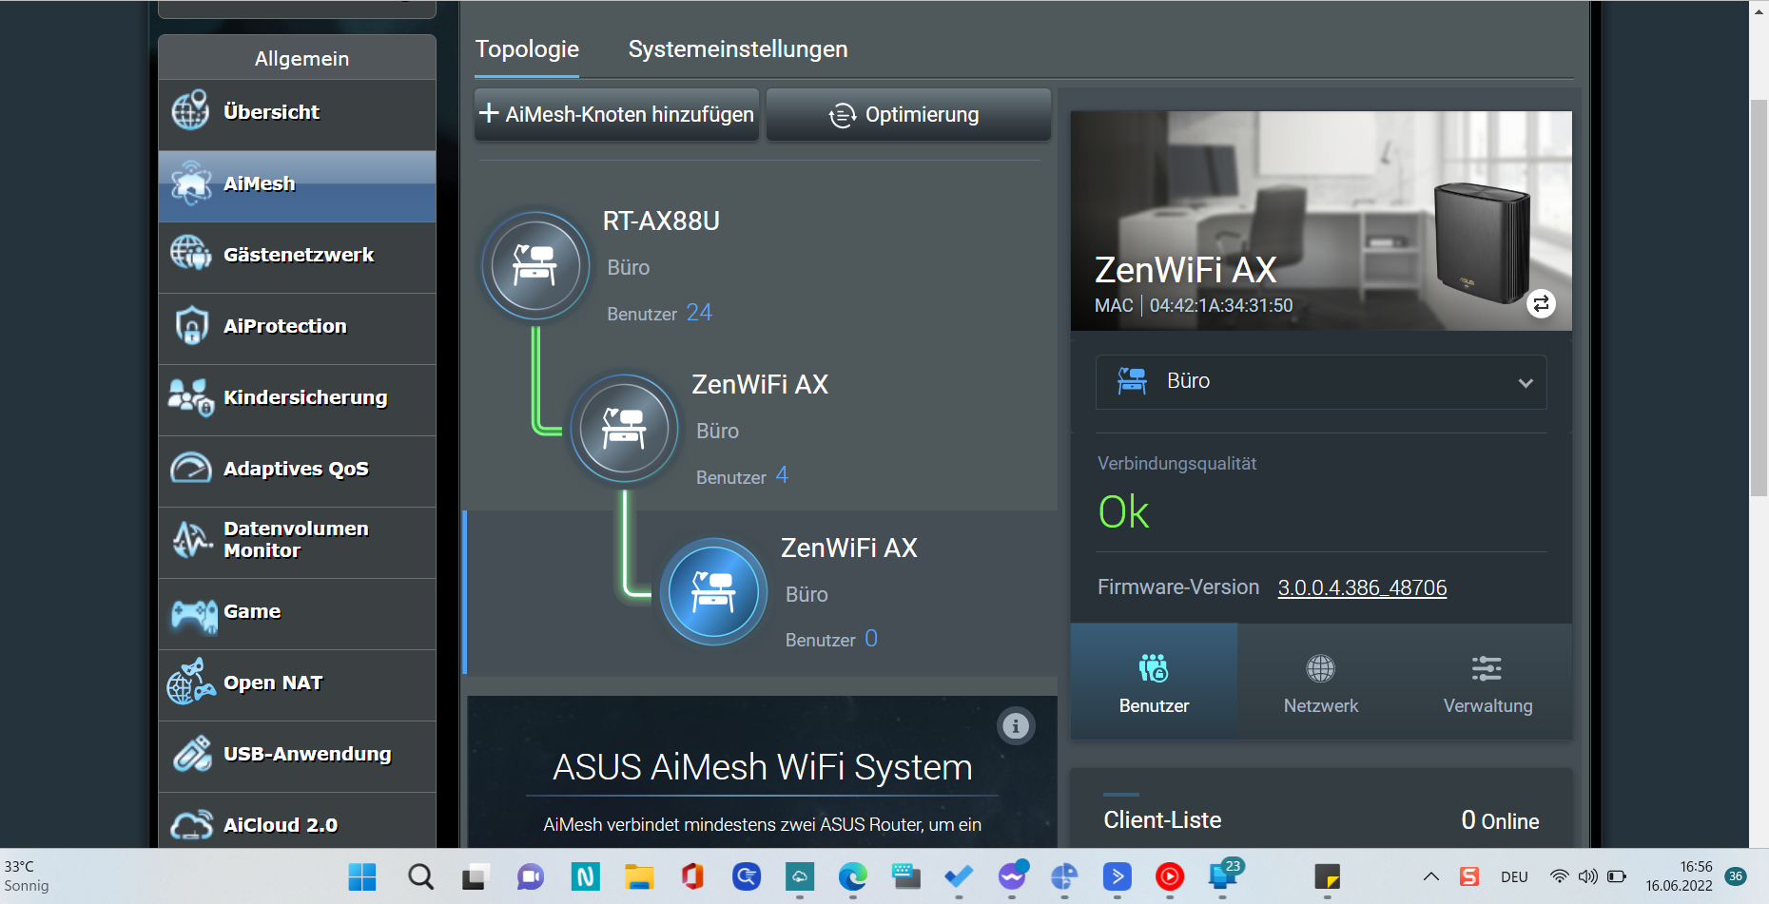Open the sticky notes taskbar icon

point(1327,876)
